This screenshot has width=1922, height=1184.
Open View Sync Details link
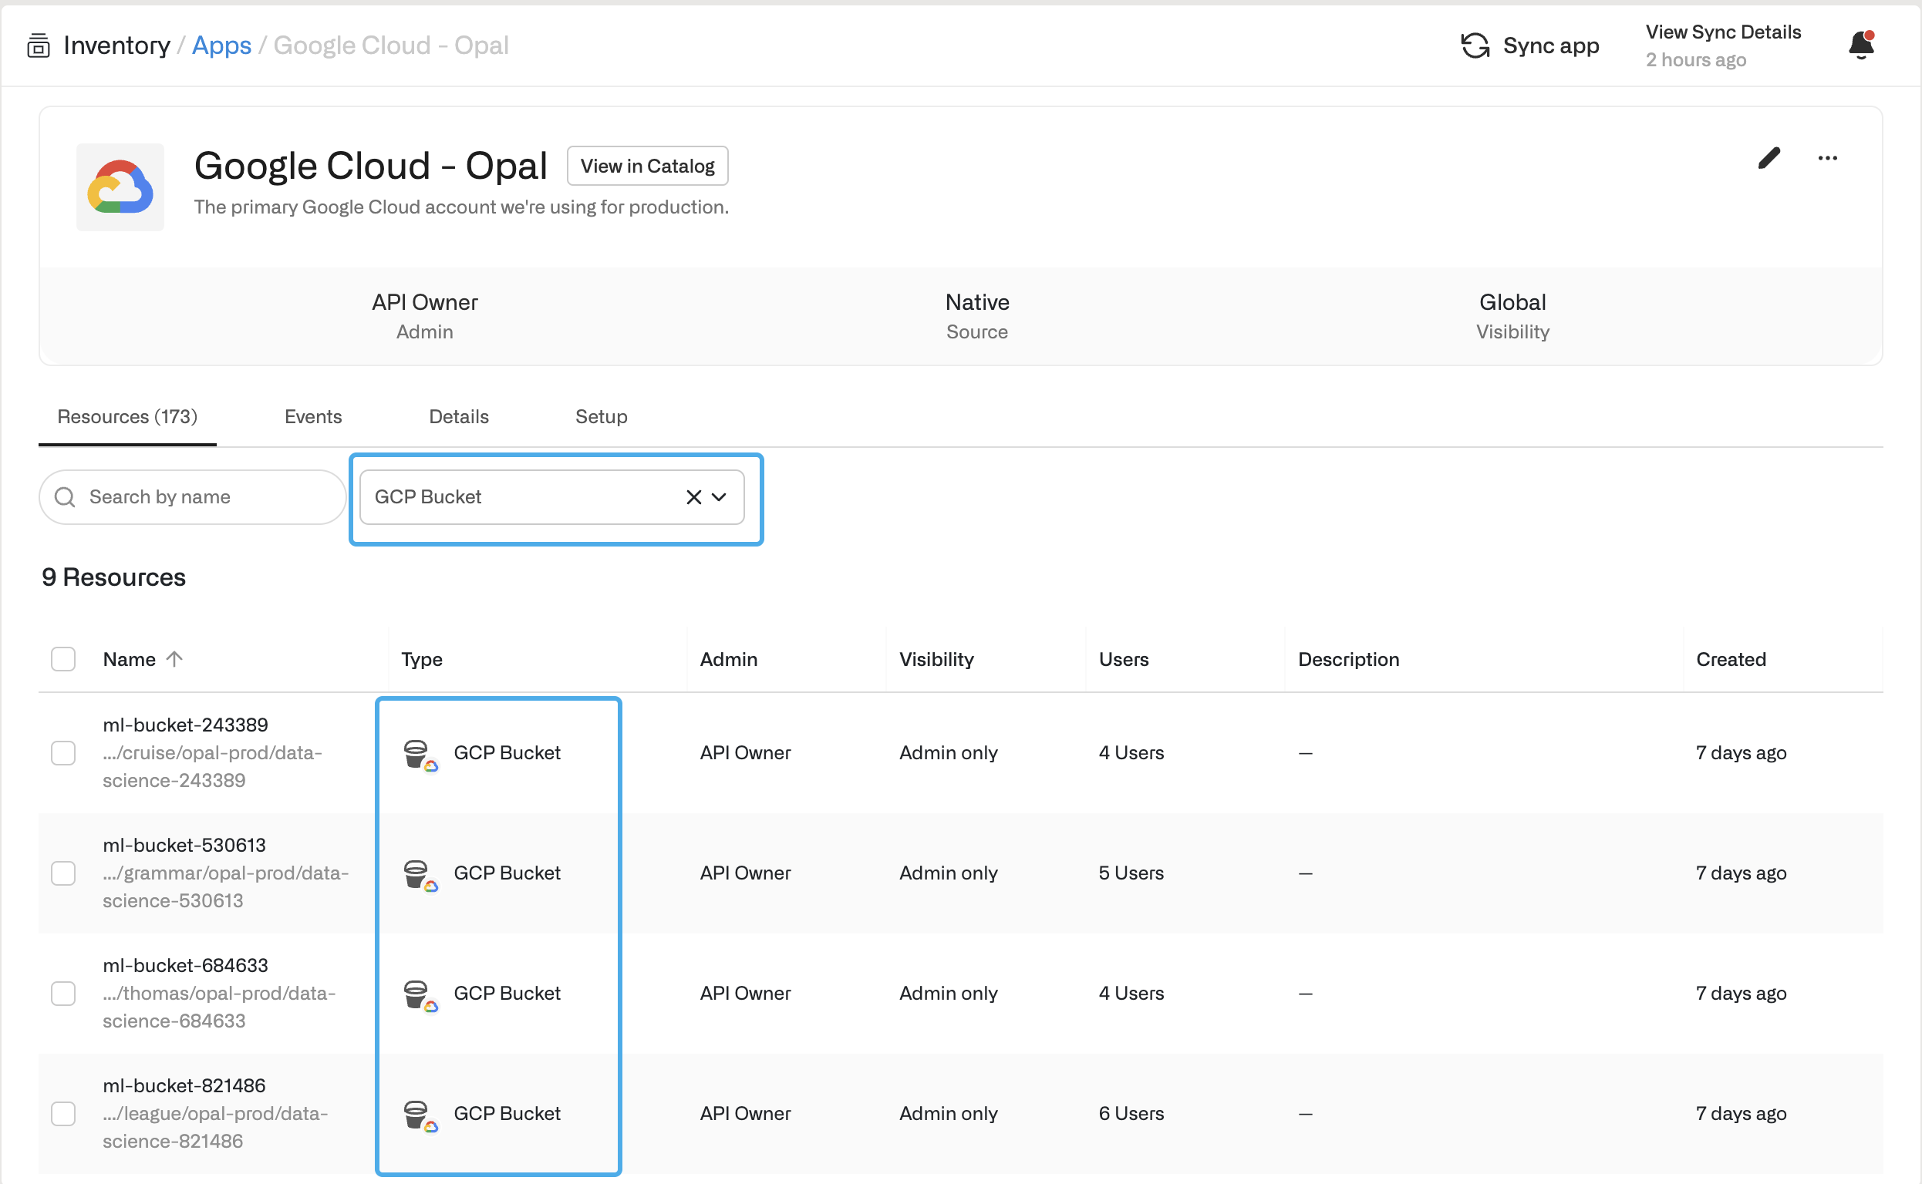(1723, 32)
